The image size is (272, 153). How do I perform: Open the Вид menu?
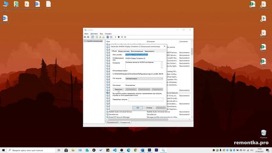(x=101, y=34)
